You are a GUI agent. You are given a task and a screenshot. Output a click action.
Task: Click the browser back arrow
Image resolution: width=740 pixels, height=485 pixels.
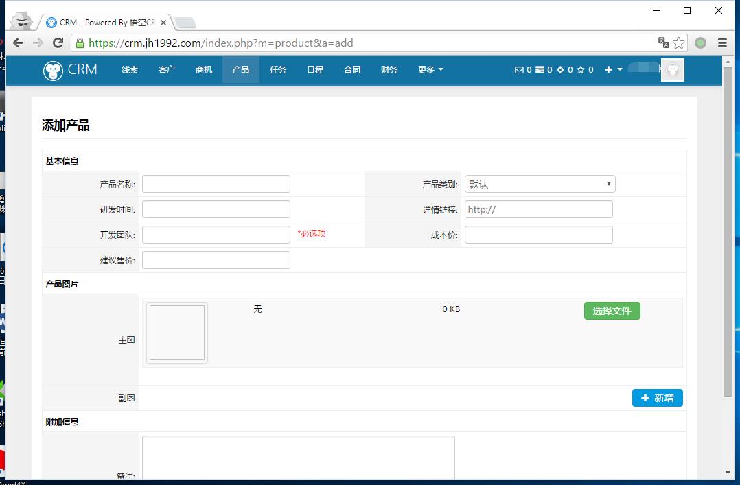point(19,43)
